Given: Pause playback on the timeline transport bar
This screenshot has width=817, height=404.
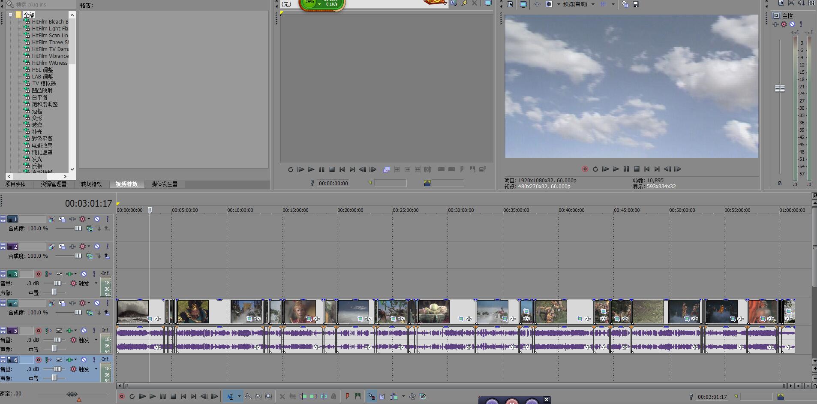Looking at the screenshot, I should (163, 397).
